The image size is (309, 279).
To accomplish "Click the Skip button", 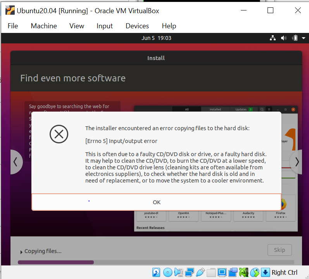I will pos(280,250).
